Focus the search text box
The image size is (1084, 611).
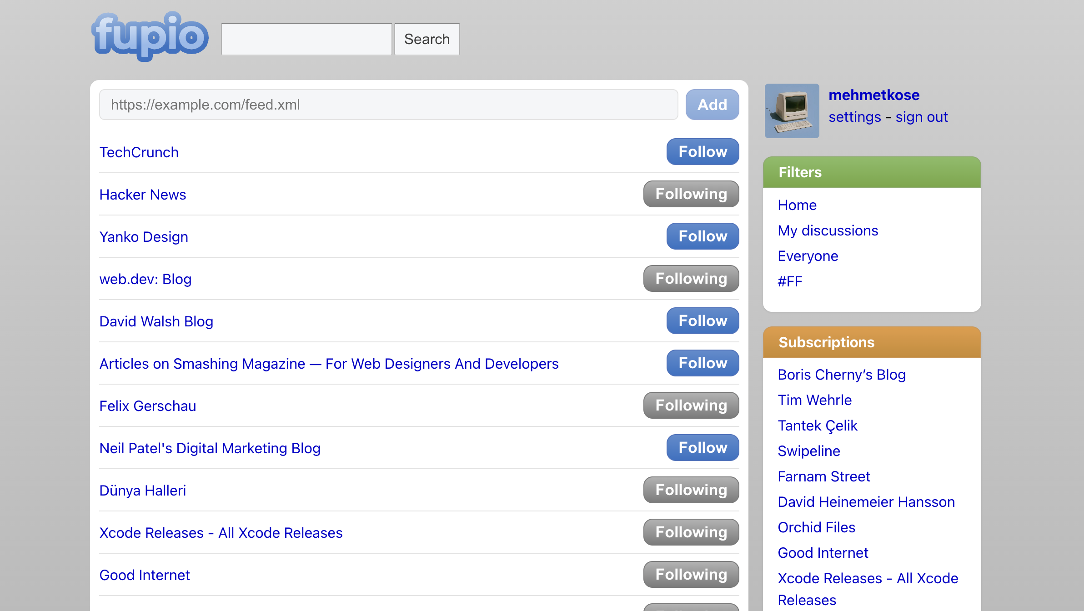pos(306,39)
